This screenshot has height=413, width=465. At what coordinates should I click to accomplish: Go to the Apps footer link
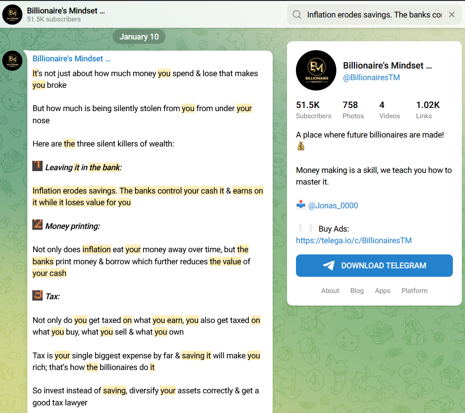pyautogui.click(x=382, y=291)
